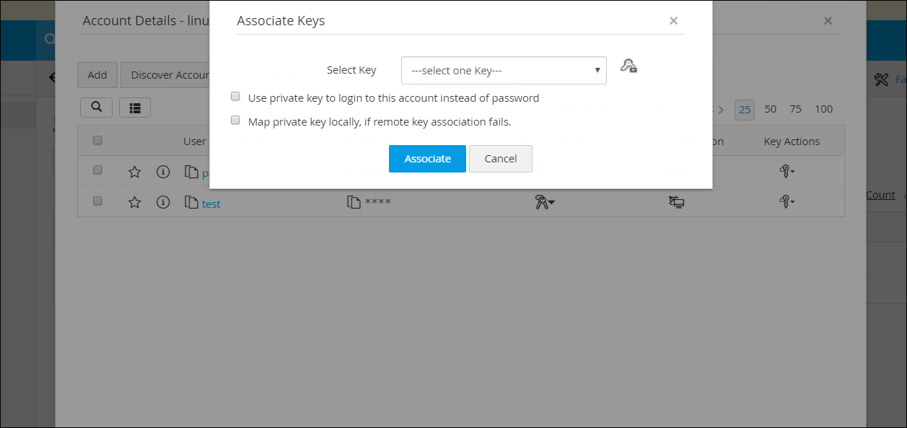This screenshot has height=428, width=907.
Task: Star the test account as favorite
Action: 134,203
